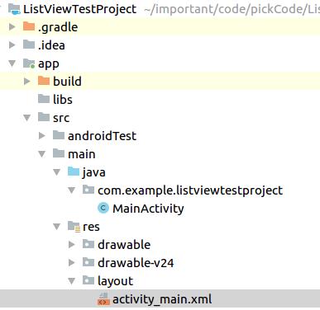Click the gray .idea folder icon
The width and height of the screenshot is (320, 310).
pos(29,45)
